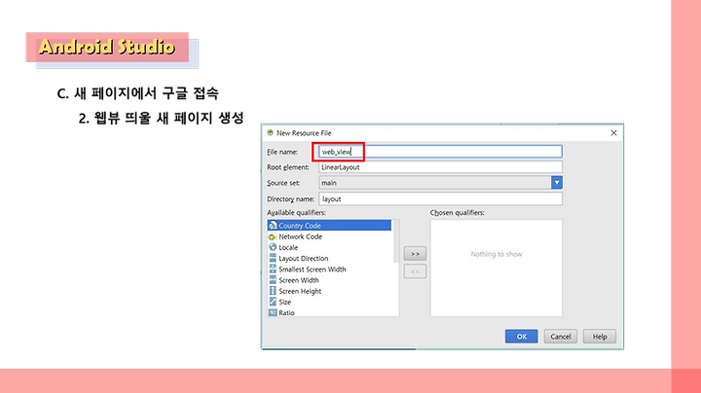701x393 pixels.
Task: Click the Cancel button
Action: tap(560, 337)
